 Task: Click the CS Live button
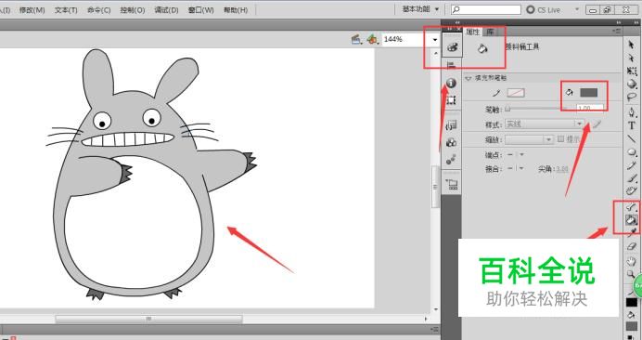[544, 9]
